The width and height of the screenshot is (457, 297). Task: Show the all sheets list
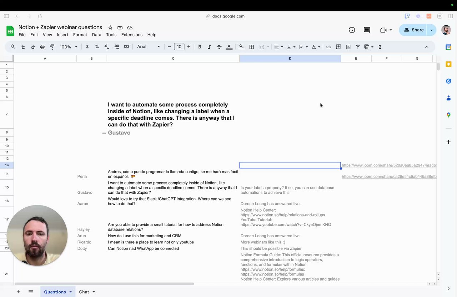click(31, 292)
